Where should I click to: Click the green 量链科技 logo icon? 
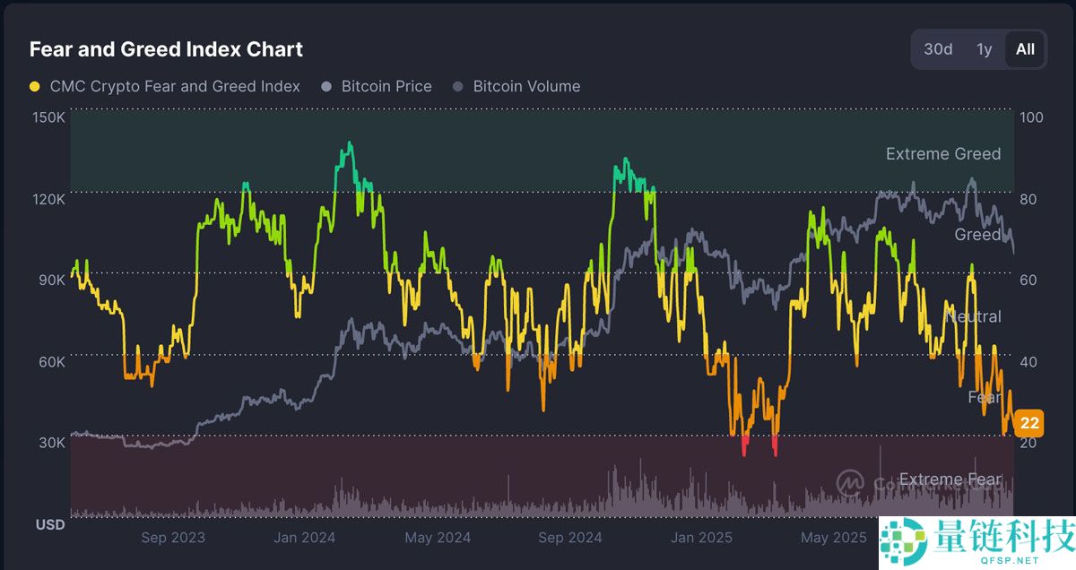[903, 542]
